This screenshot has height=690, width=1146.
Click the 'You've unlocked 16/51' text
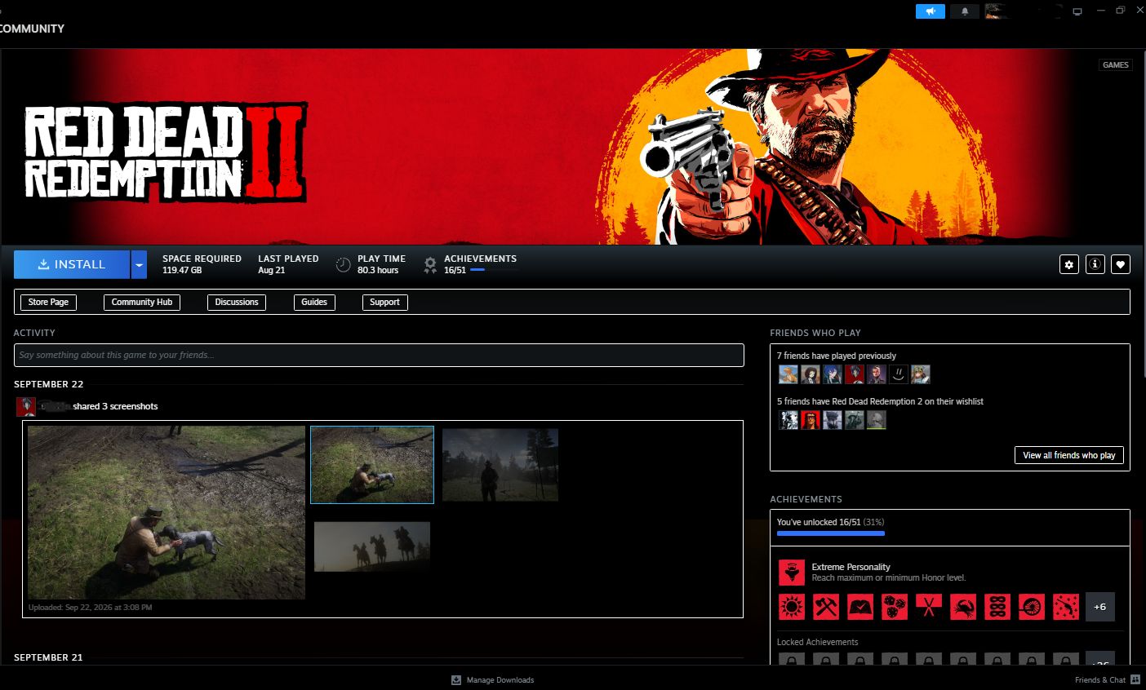819,522
